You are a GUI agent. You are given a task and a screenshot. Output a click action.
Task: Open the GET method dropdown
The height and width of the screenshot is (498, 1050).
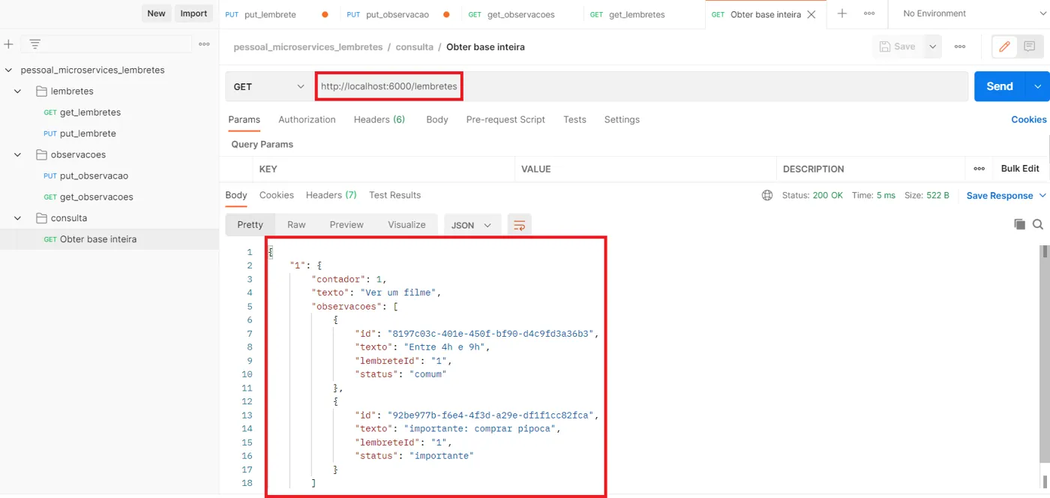coord(270,86)
